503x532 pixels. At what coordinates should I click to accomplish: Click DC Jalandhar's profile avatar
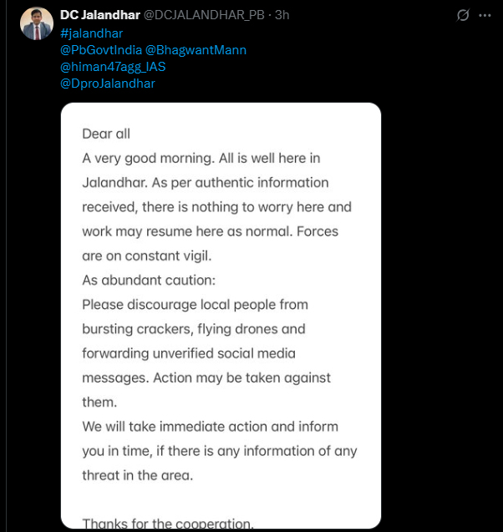tap(37, 23)
